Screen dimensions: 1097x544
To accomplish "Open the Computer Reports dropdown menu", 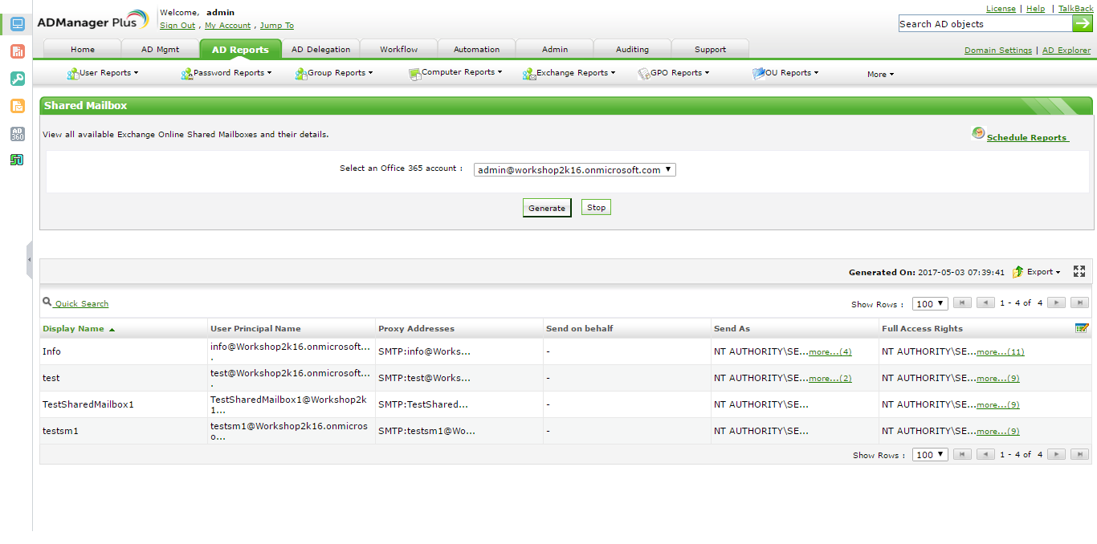I will (x=455, y=73).
